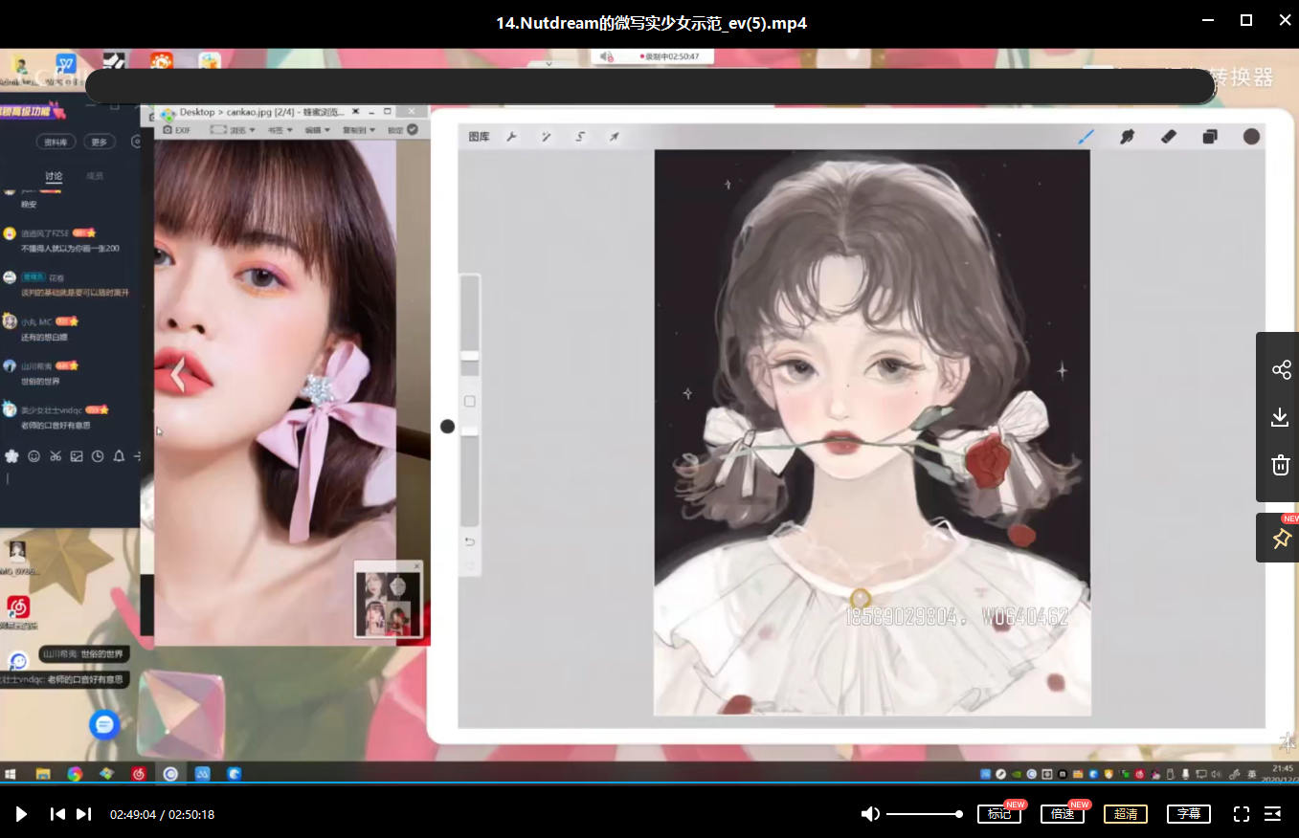Open the playlist panel icon

[x=1272, y=814]
